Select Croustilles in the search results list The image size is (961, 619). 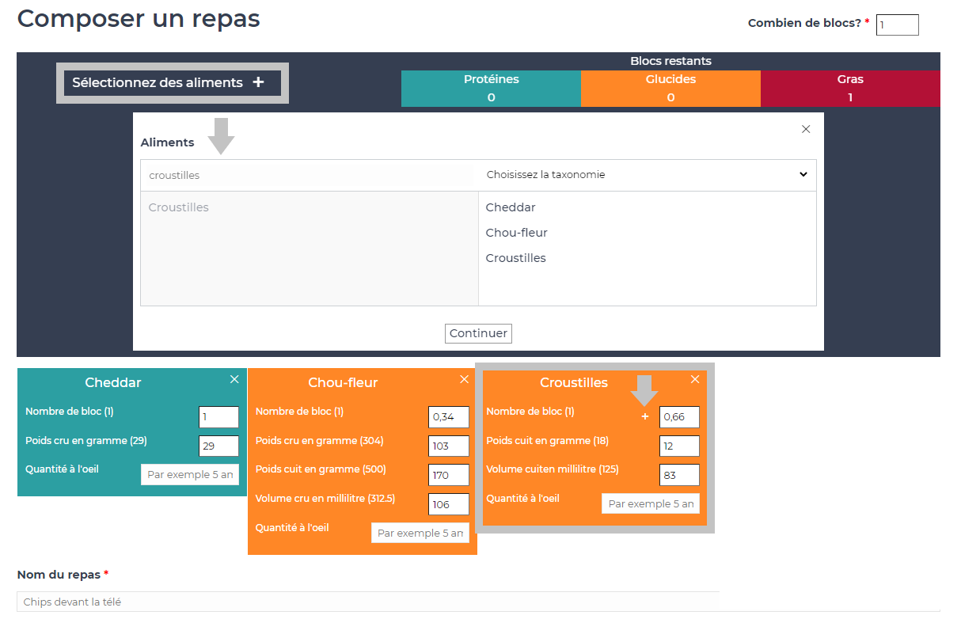pyautogui.click(x=179, y=207)
